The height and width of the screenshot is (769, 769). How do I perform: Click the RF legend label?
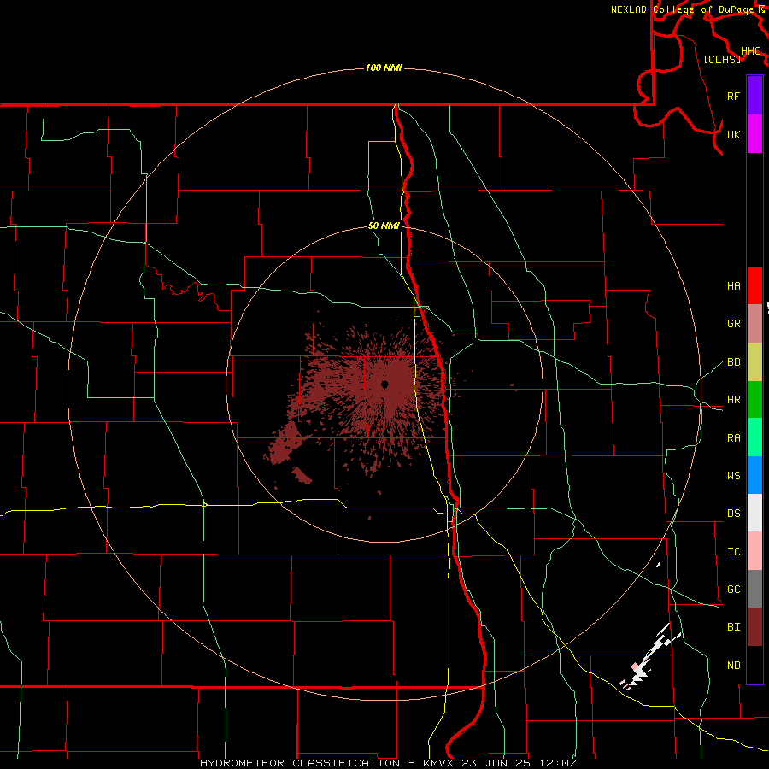pos(733,96)
